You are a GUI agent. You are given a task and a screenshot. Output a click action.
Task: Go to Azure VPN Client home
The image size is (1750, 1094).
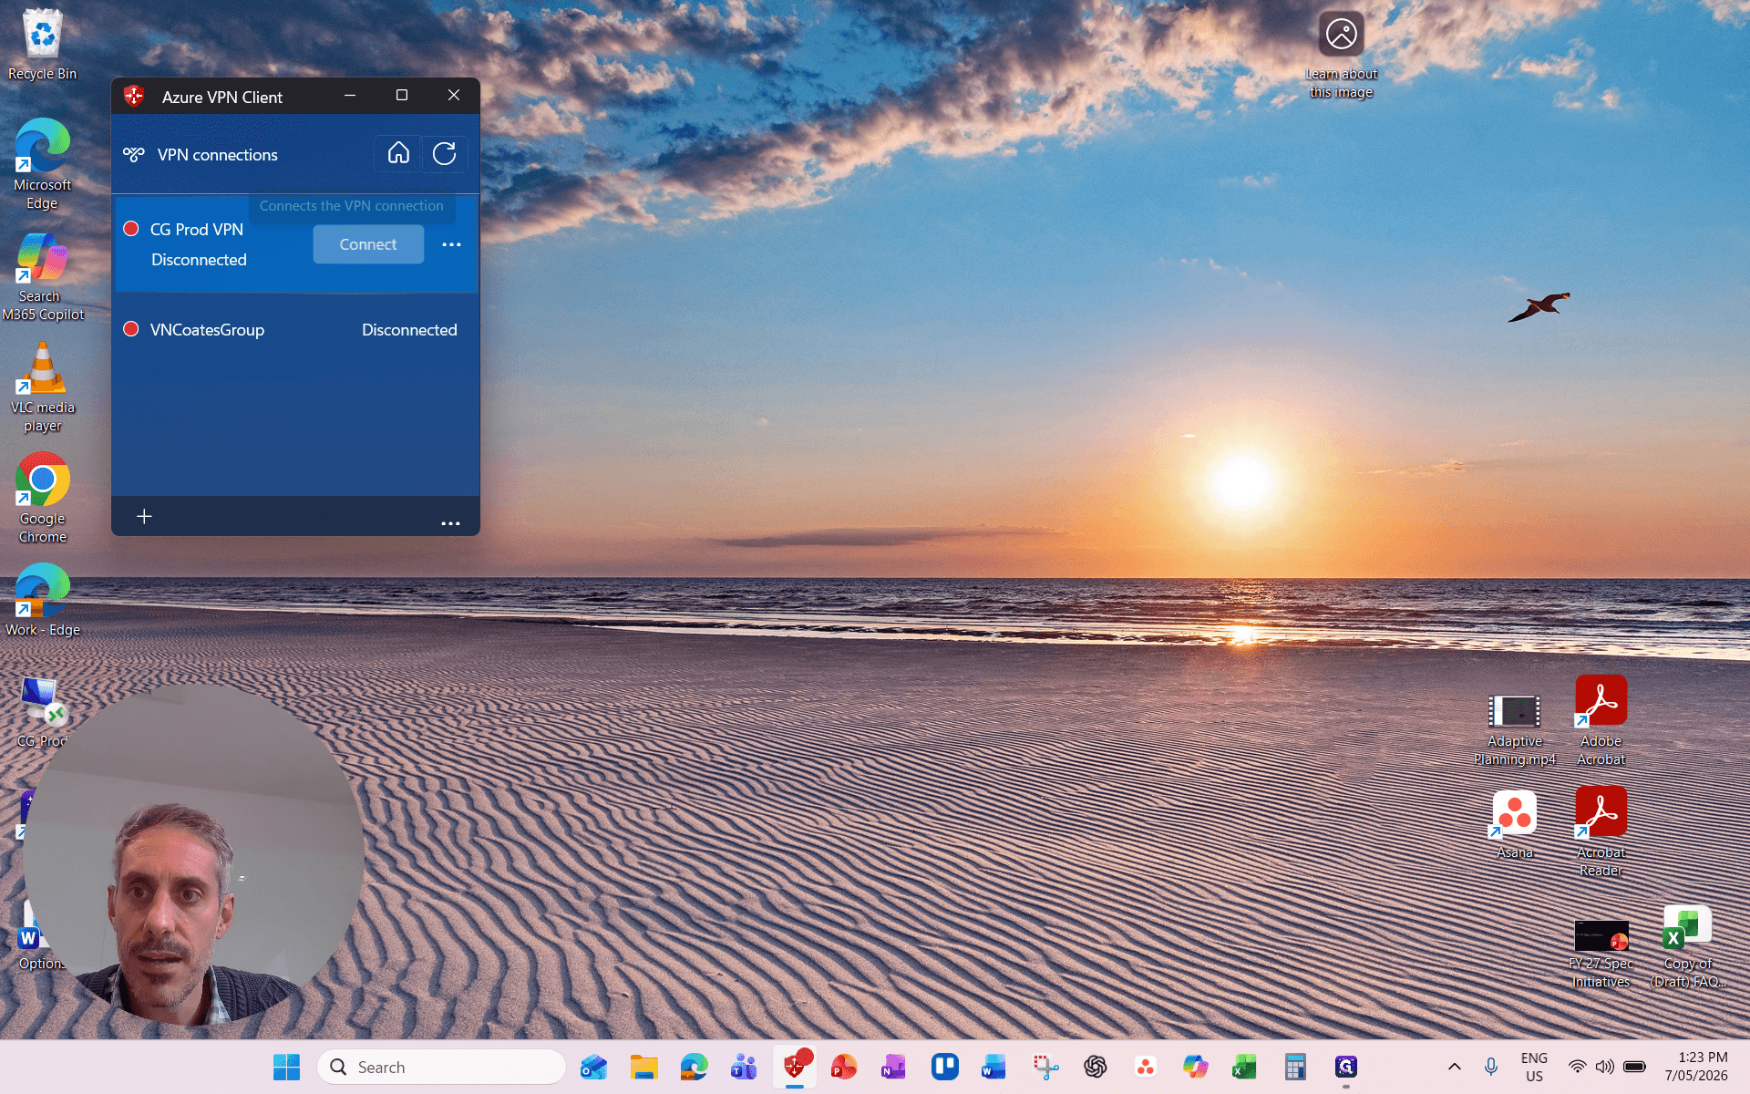[398, 153]
